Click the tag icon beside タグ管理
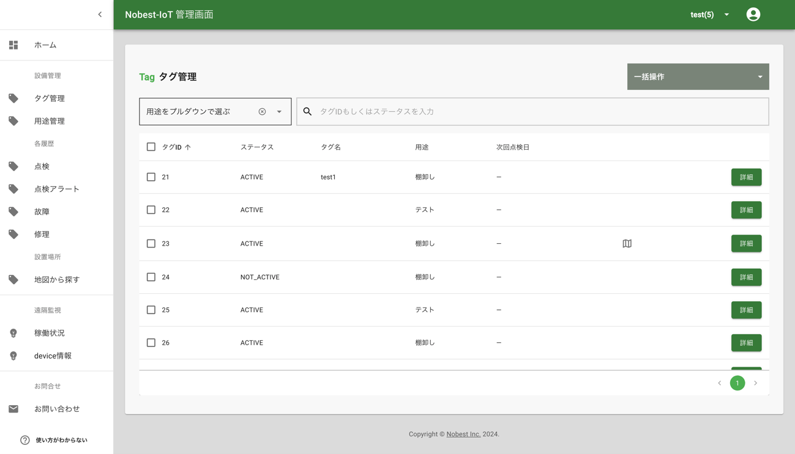 13,98
